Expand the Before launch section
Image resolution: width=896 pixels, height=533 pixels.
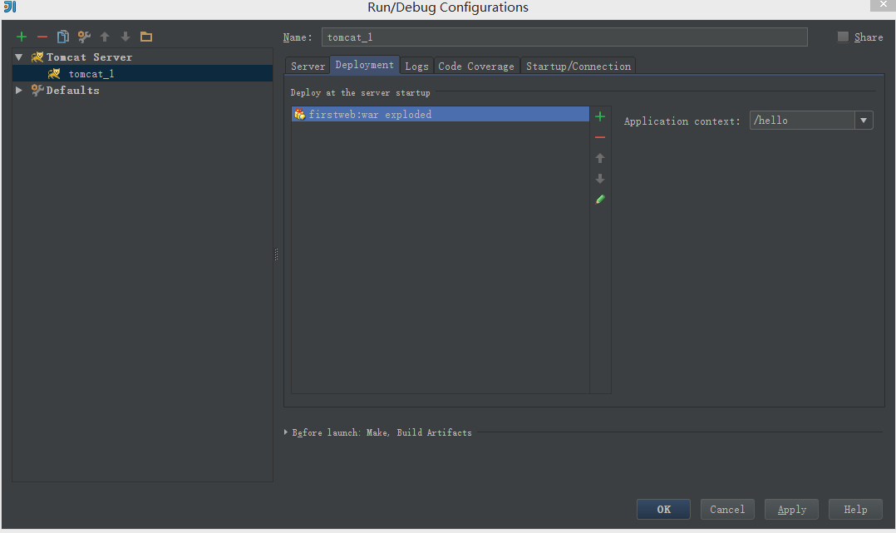coord(286,432)
